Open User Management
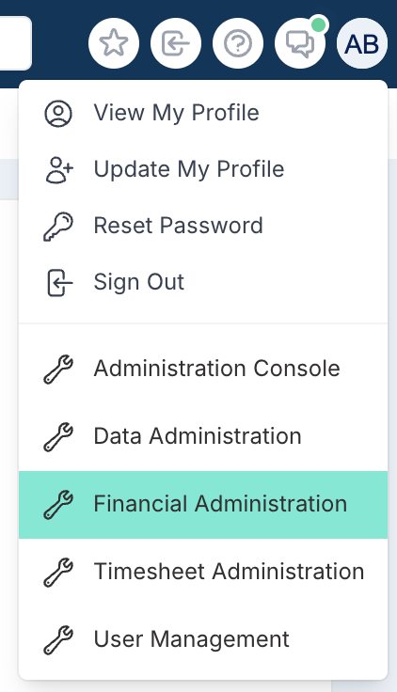The width and height of the screenshot is (397, 692). pos(203,639)
